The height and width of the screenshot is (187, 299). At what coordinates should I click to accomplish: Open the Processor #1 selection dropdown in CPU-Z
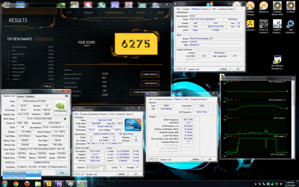[96, 168]
